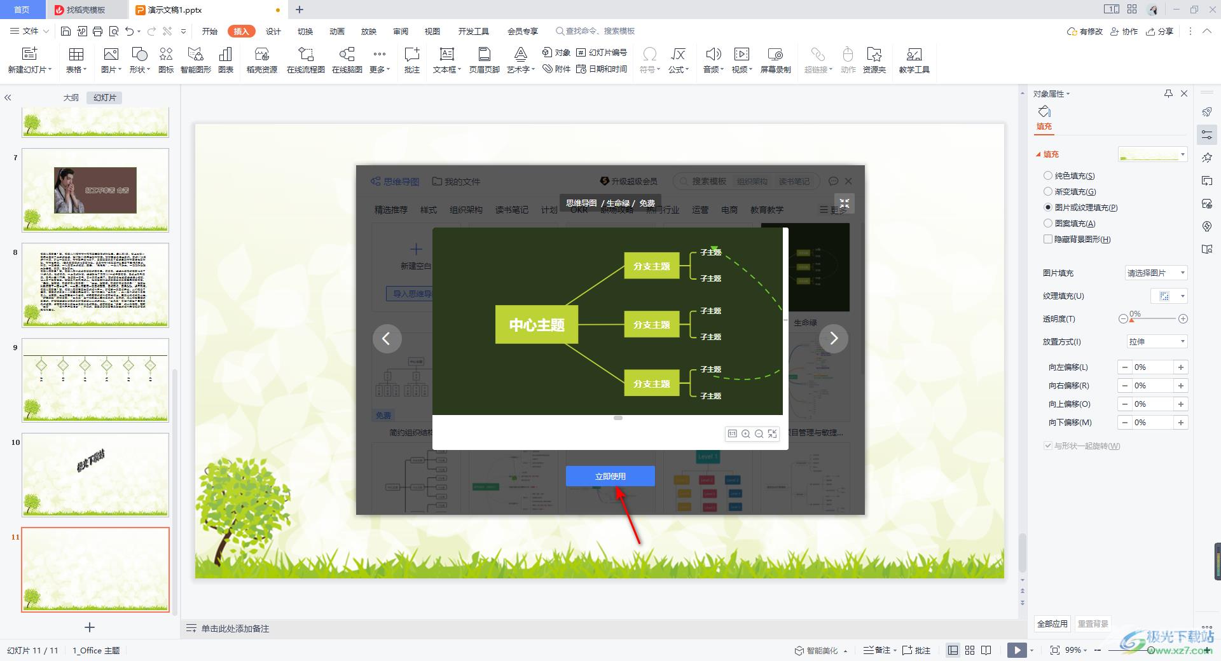Insert an online flowchart 在线流程图

pyautogui.click(x=305, y=60)
